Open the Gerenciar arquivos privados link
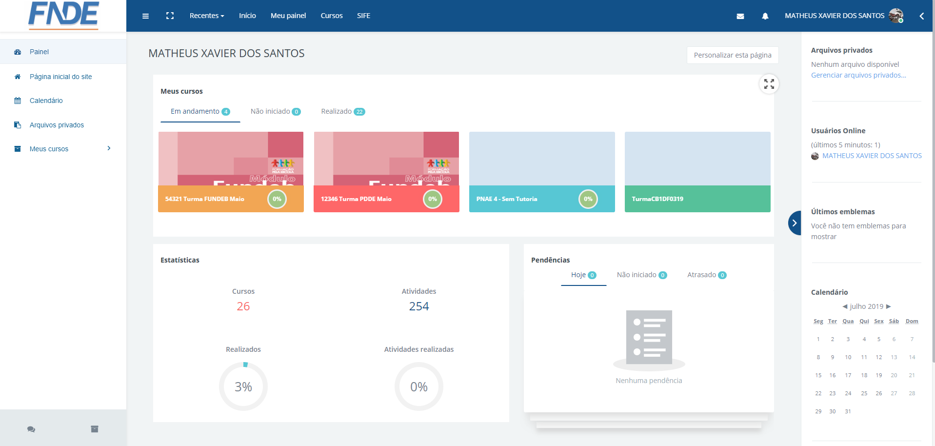 pyautogui.click(x=858, y=75)
